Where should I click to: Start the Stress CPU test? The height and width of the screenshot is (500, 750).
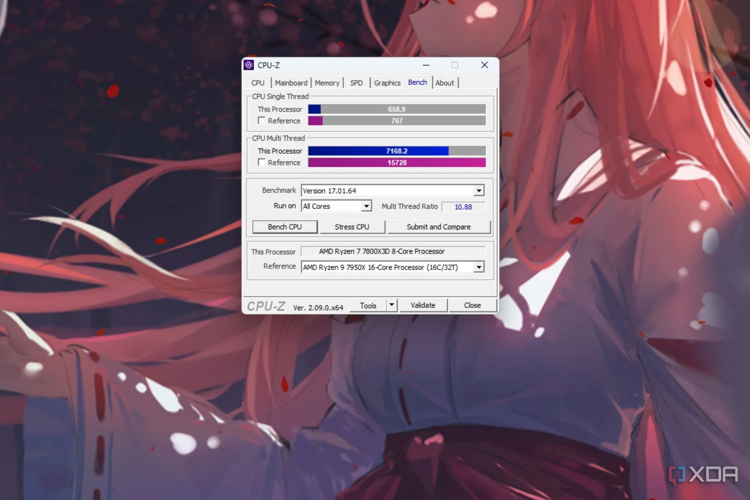(352, 227)
